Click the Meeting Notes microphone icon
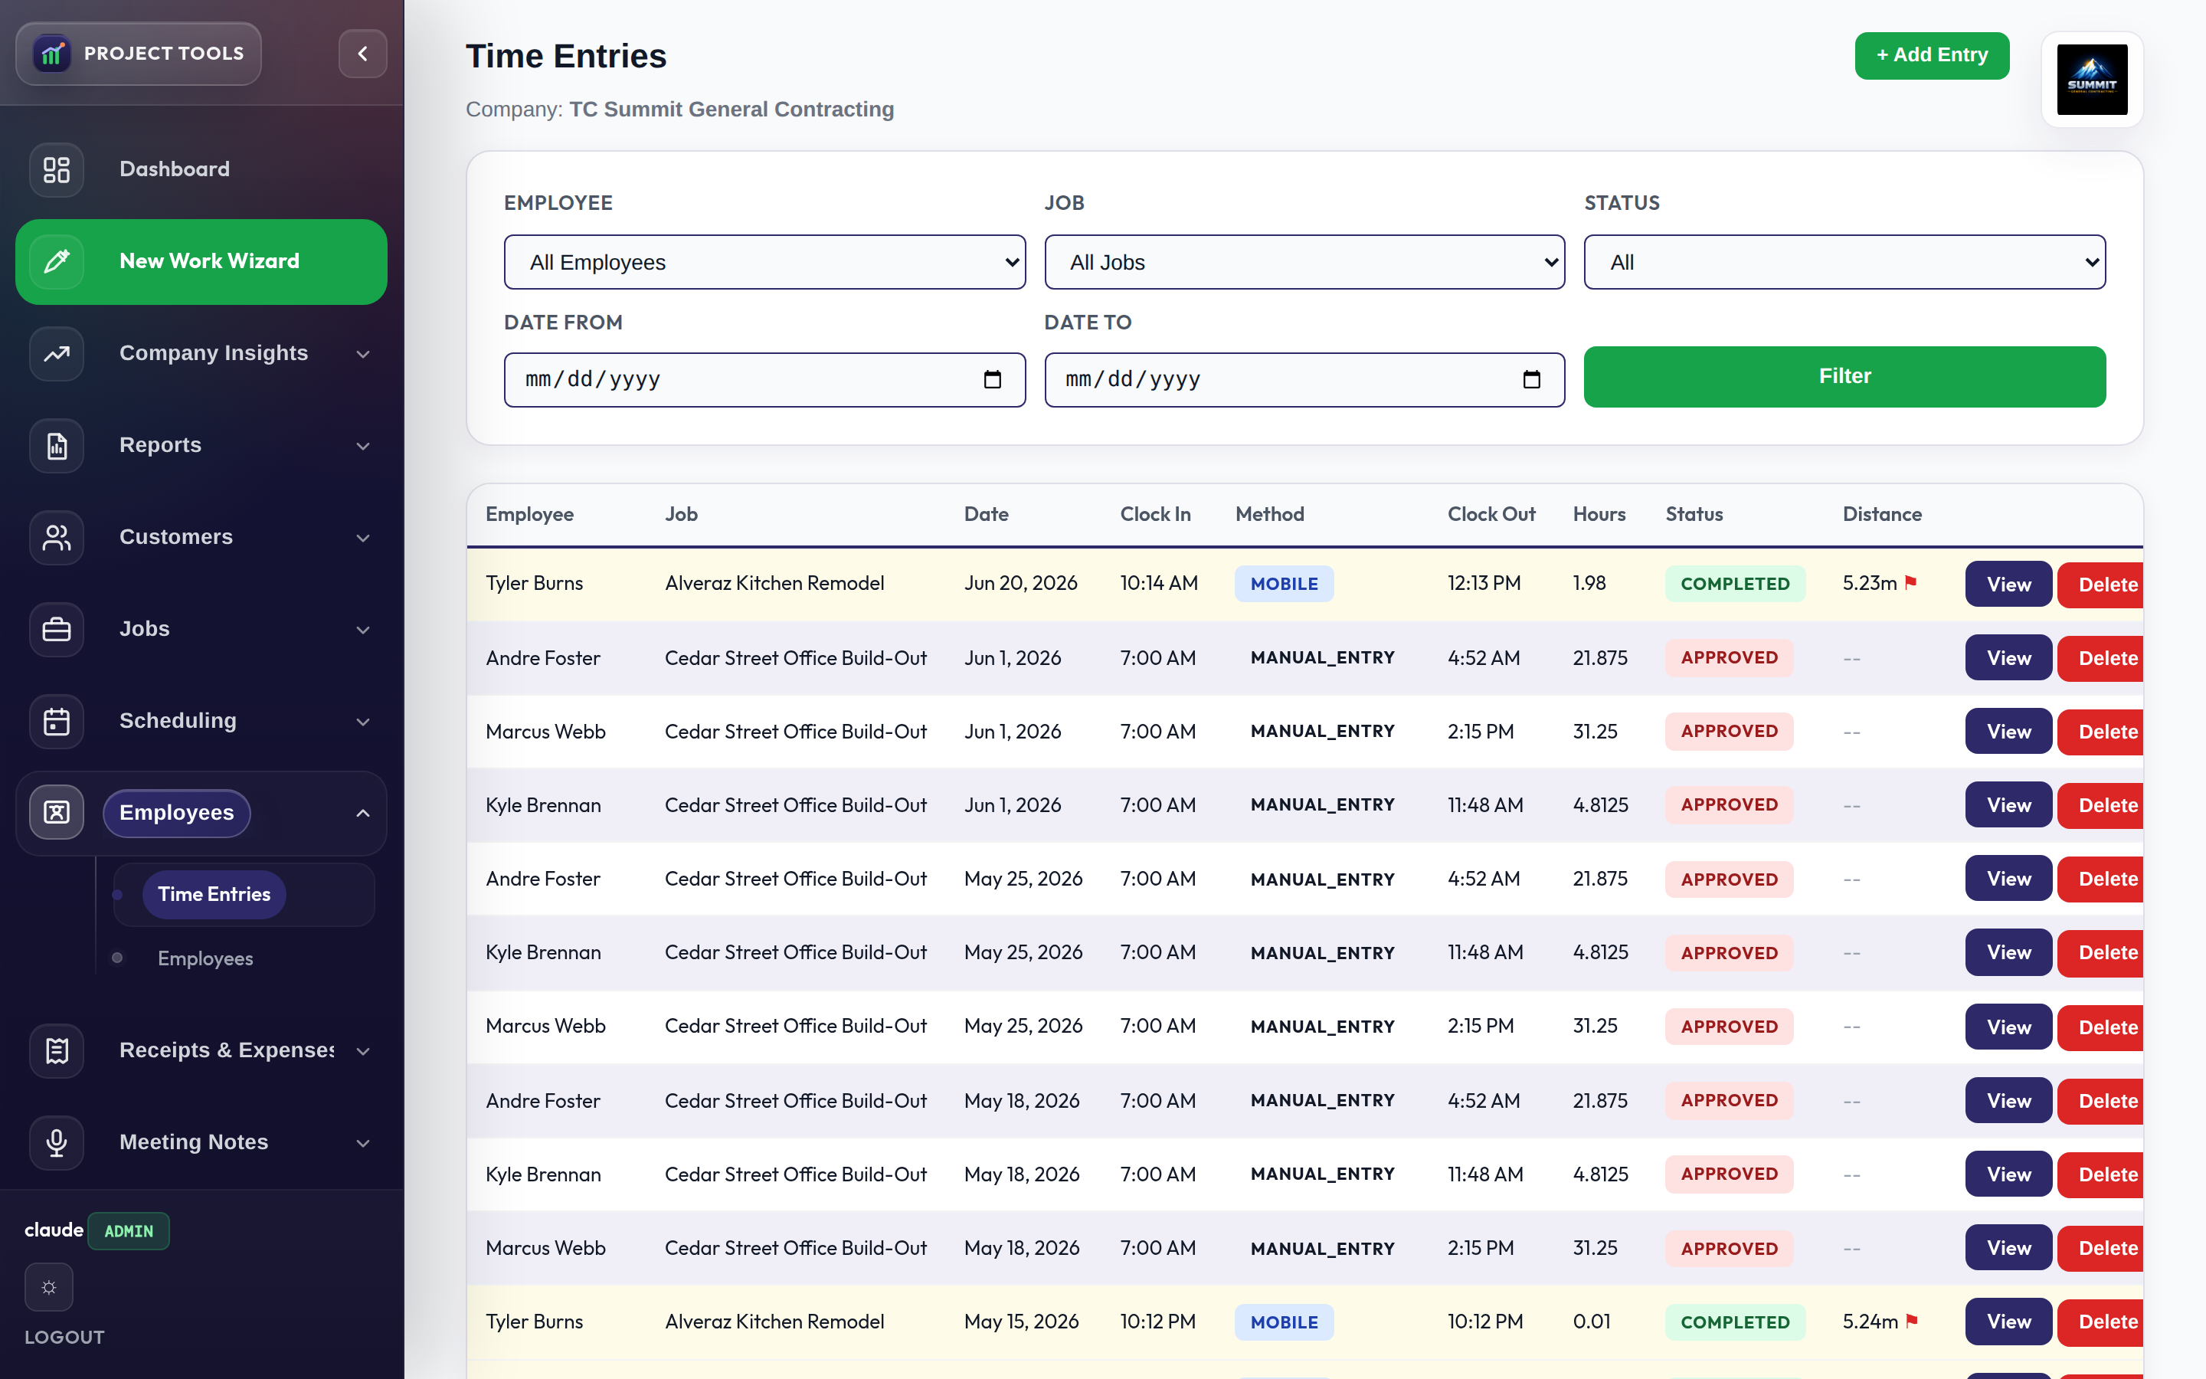Viewport: 2206px width, 1379px height. 57,1143
